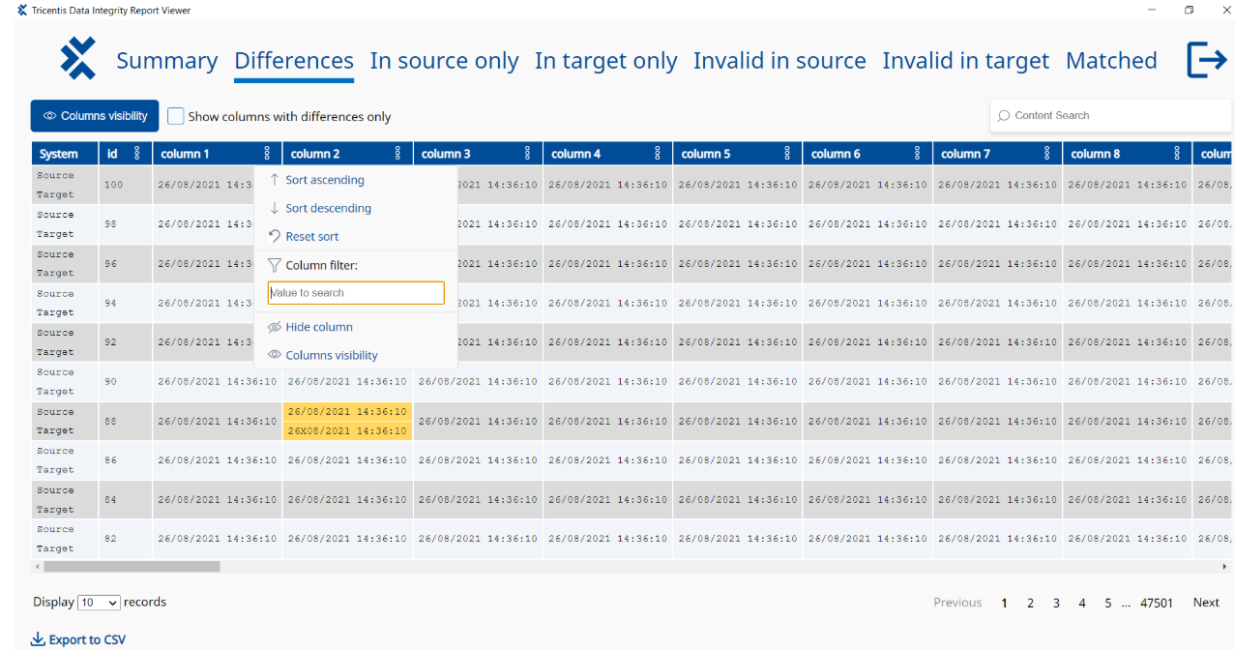Click the Columns visibility button

tap(95, 116)
